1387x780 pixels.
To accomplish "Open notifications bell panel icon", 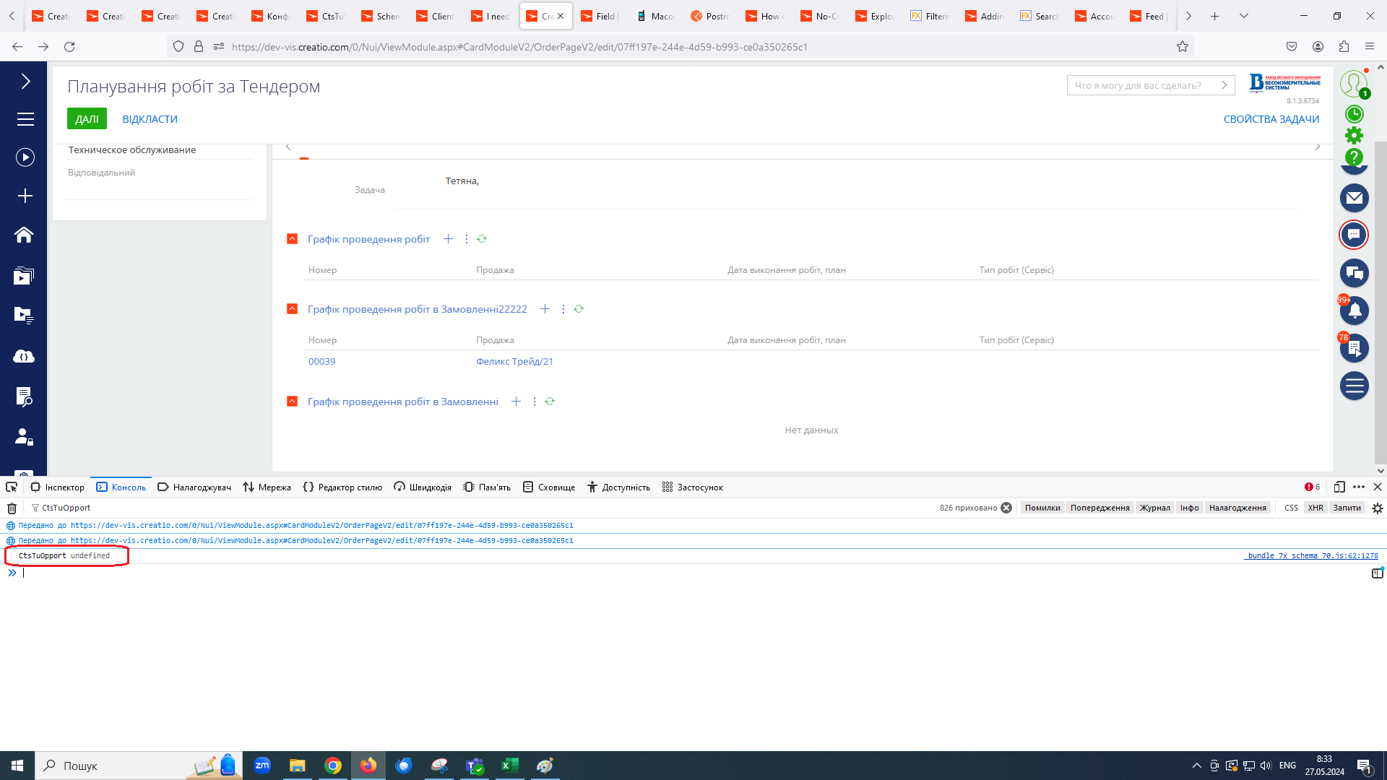I will [x=1354, y=311].
